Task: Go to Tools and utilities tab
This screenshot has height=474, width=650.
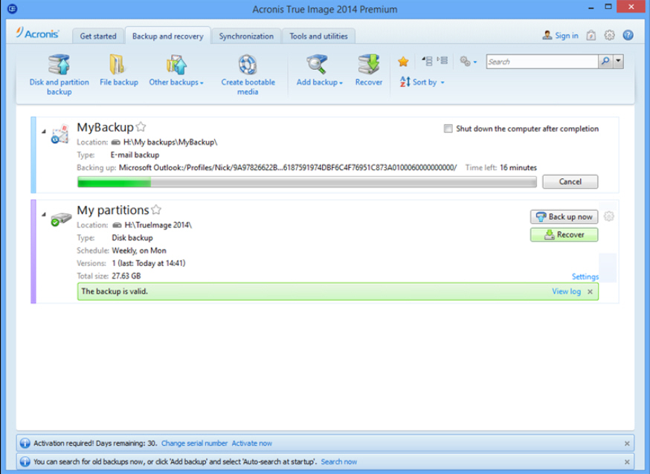Action: (x=318, y=36)
